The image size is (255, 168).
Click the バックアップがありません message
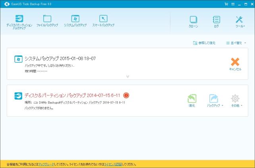click(x=39, y=108)
